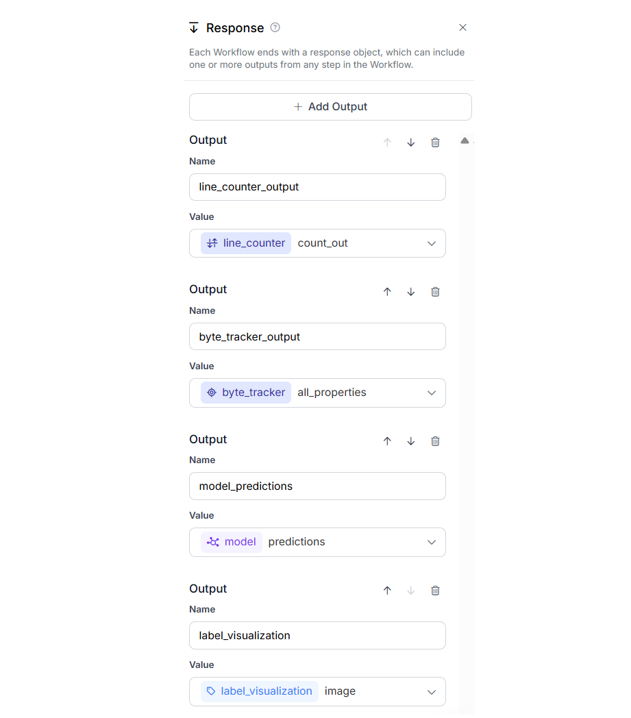Open the image value dropdown
This screenshot has width=631, height=718.
coord(432,691)
